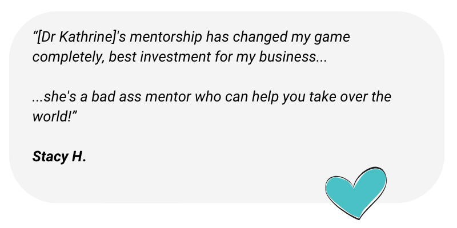Click the name Stacy H.
The image size is (457, 228).
pyautogui.click(x=59, y=157)
